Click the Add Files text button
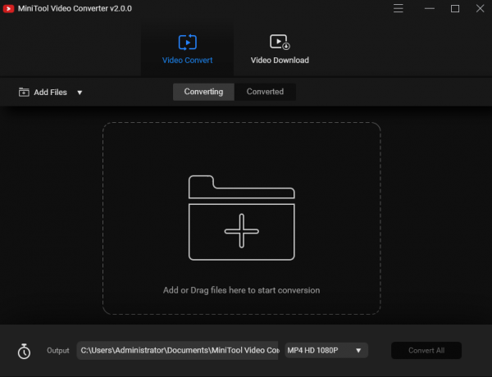492x377 pixels. pos(50,93)
